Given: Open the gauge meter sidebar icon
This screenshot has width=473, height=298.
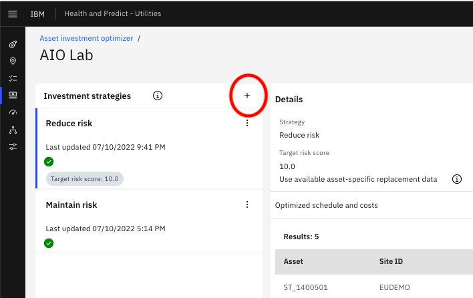Looking at the screenshot, I should pos(13,112).
